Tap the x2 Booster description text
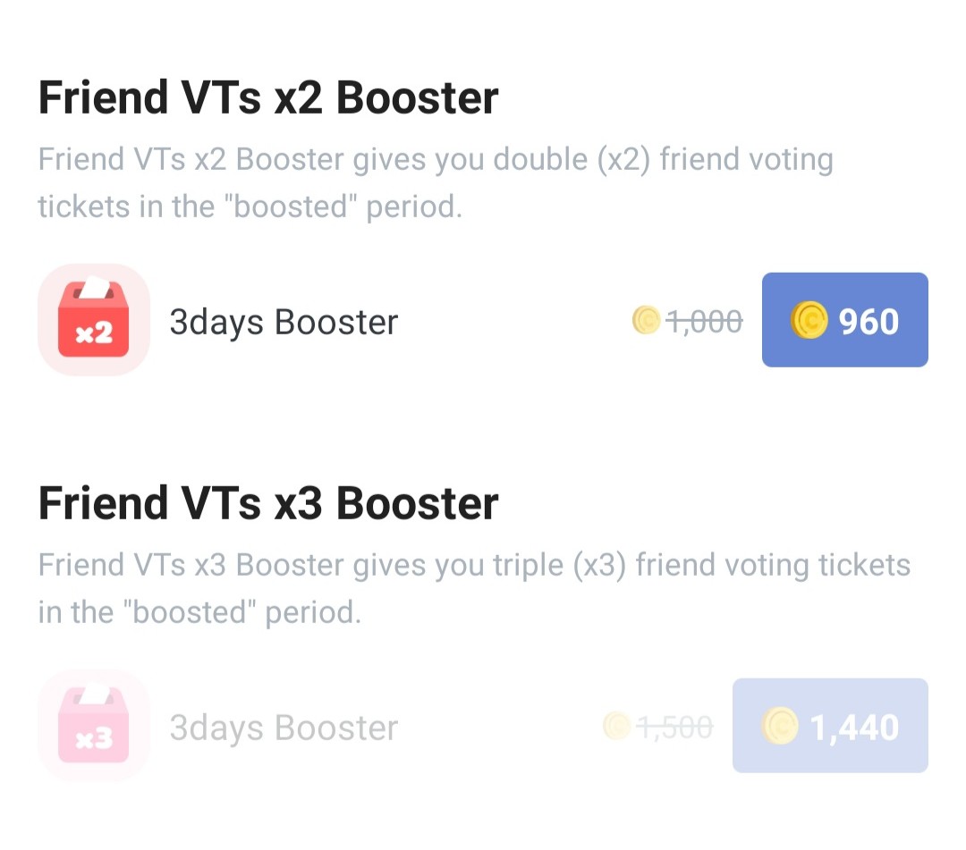The image size is (966, 850). click(x=435, y=183)
